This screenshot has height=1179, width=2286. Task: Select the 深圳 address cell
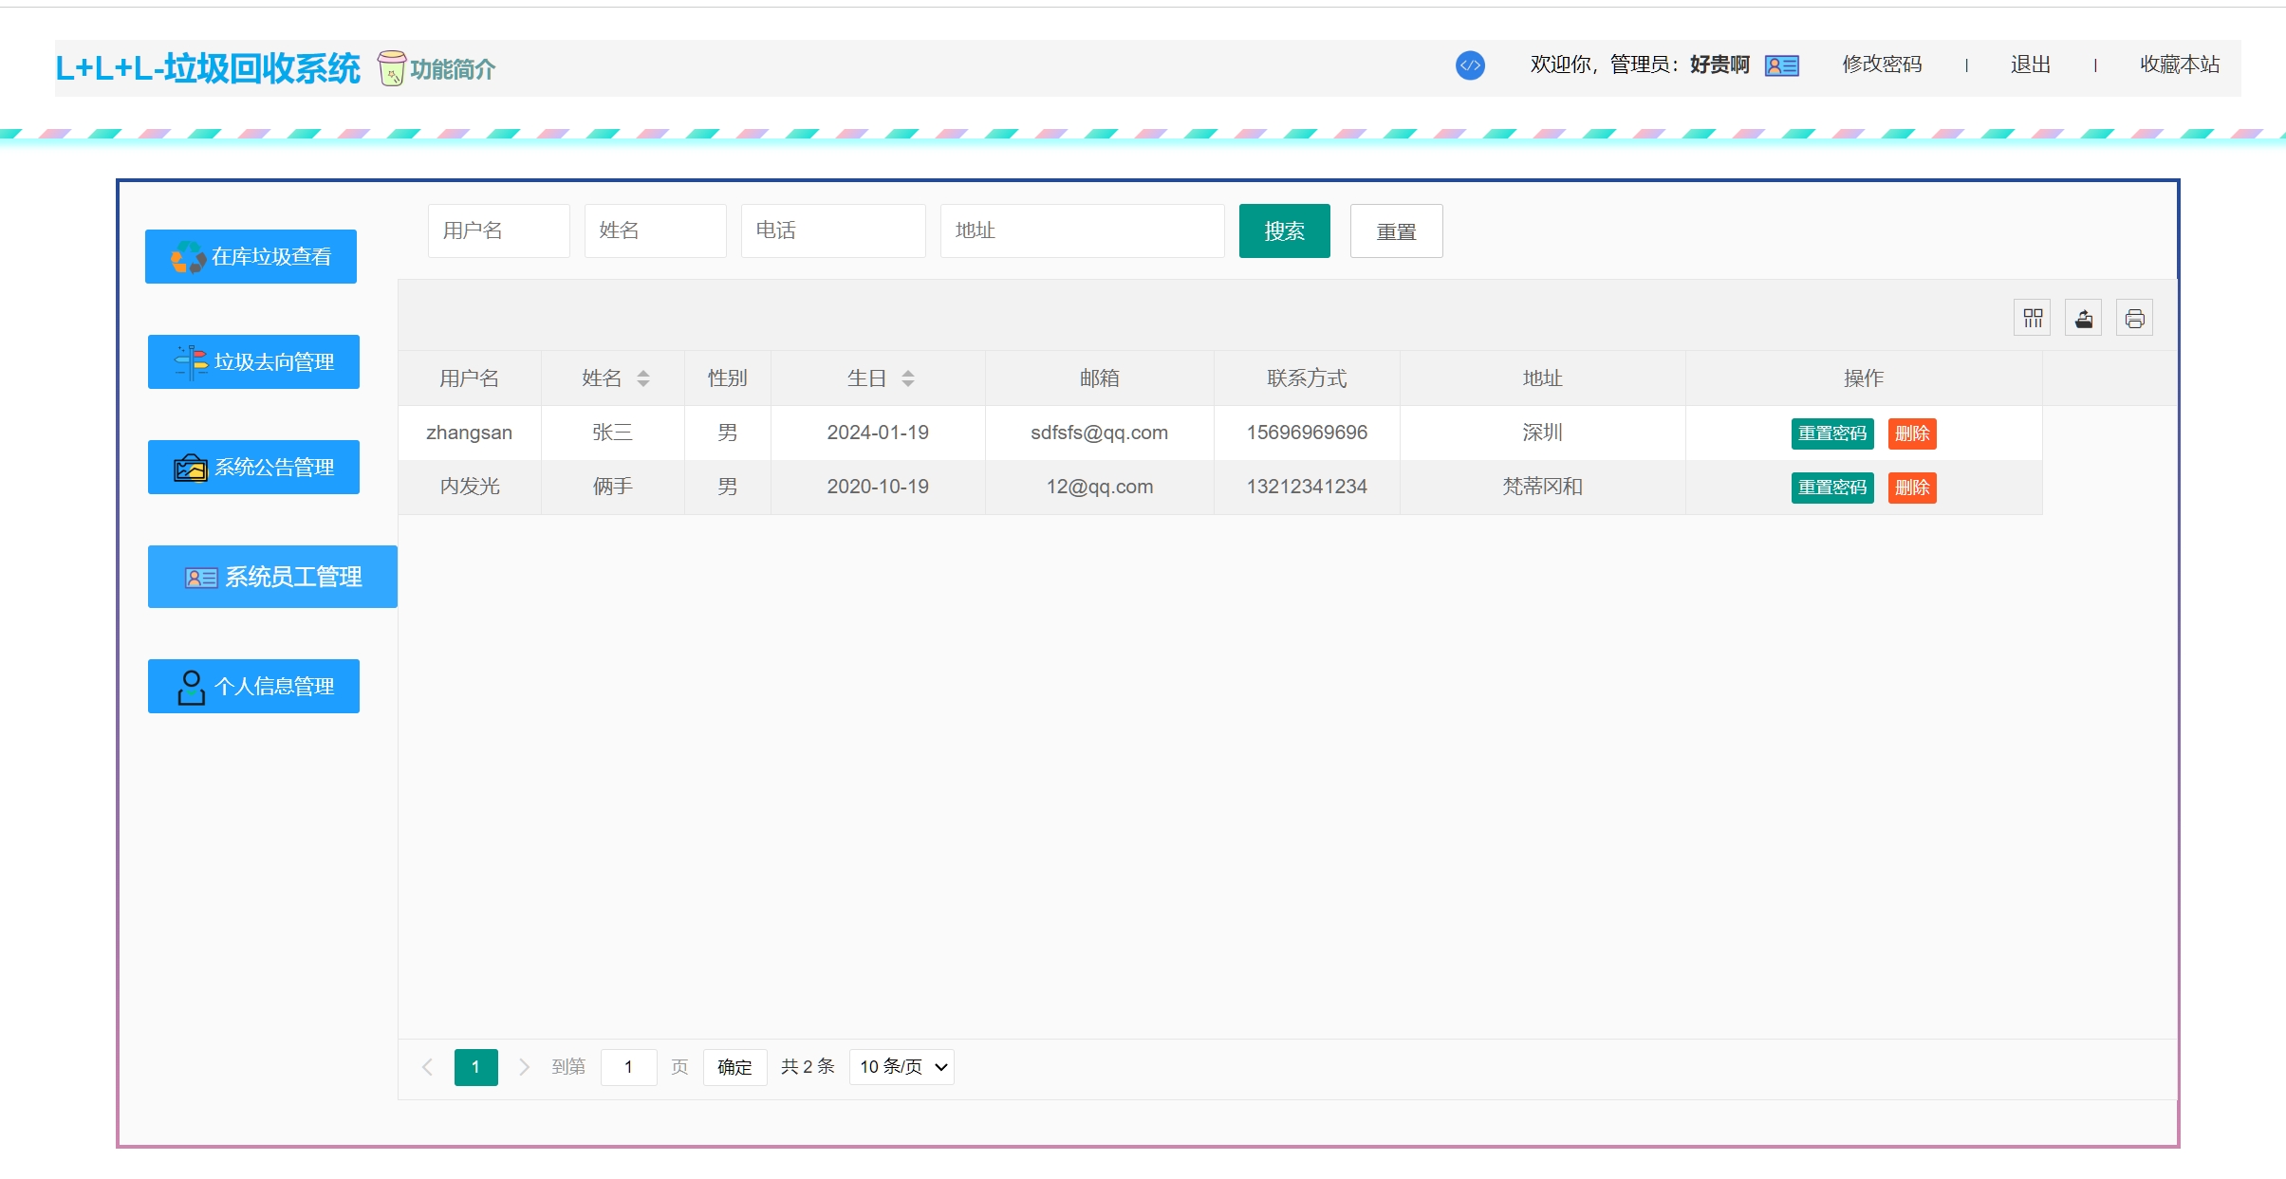tap(1543, 433)
